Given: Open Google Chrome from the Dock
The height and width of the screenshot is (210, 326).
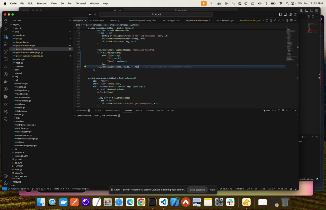Looking at the screenshot, I should click(141, 202).
